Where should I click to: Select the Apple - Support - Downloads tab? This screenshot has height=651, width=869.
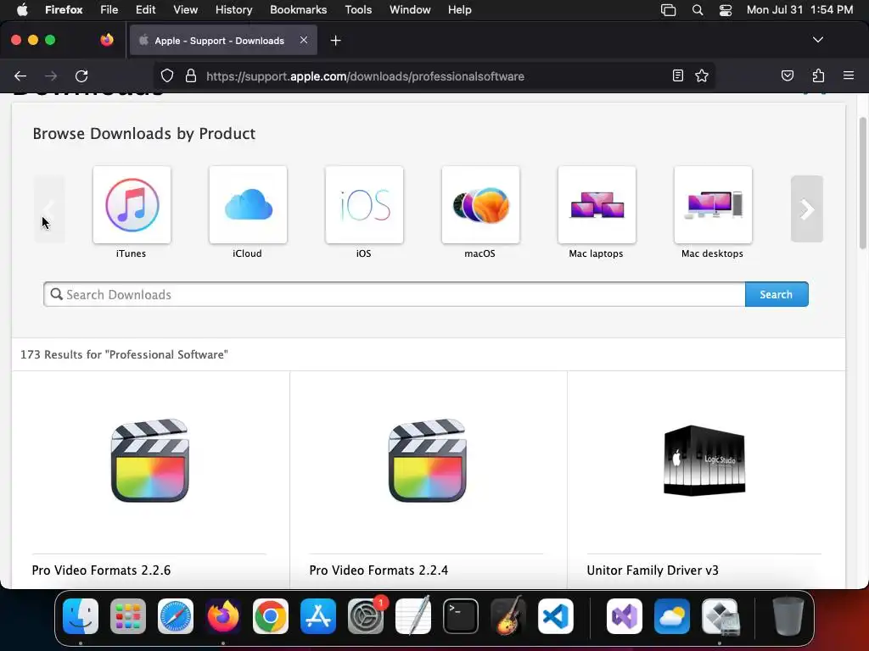pos(223,41)
